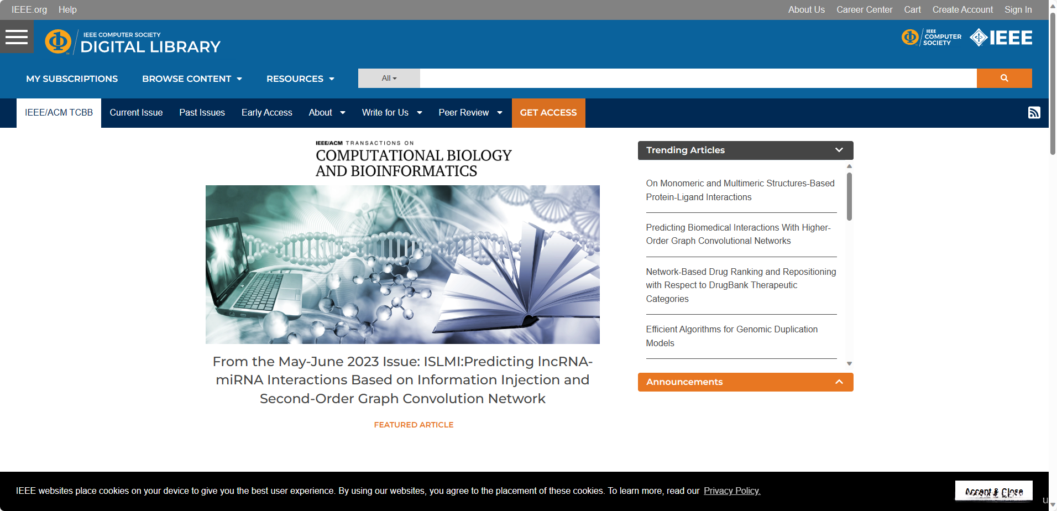Open 'Efficient Algorithms for Genomic Duplication Models'
Screen dimensions: 1057x511
(x=731, y=336)
